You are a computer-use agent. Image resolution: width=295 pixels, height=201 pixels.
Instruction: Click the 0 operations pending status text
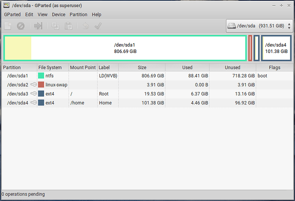coord(23,194)
